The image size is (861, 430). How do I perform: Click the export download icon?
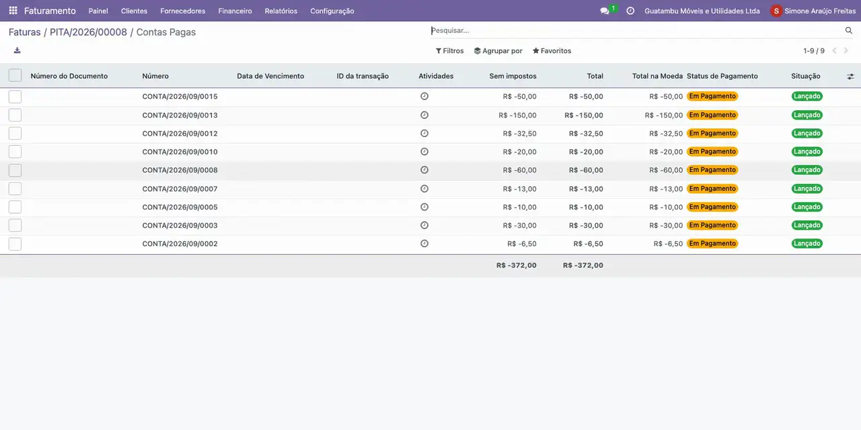[x=17, y=50]
